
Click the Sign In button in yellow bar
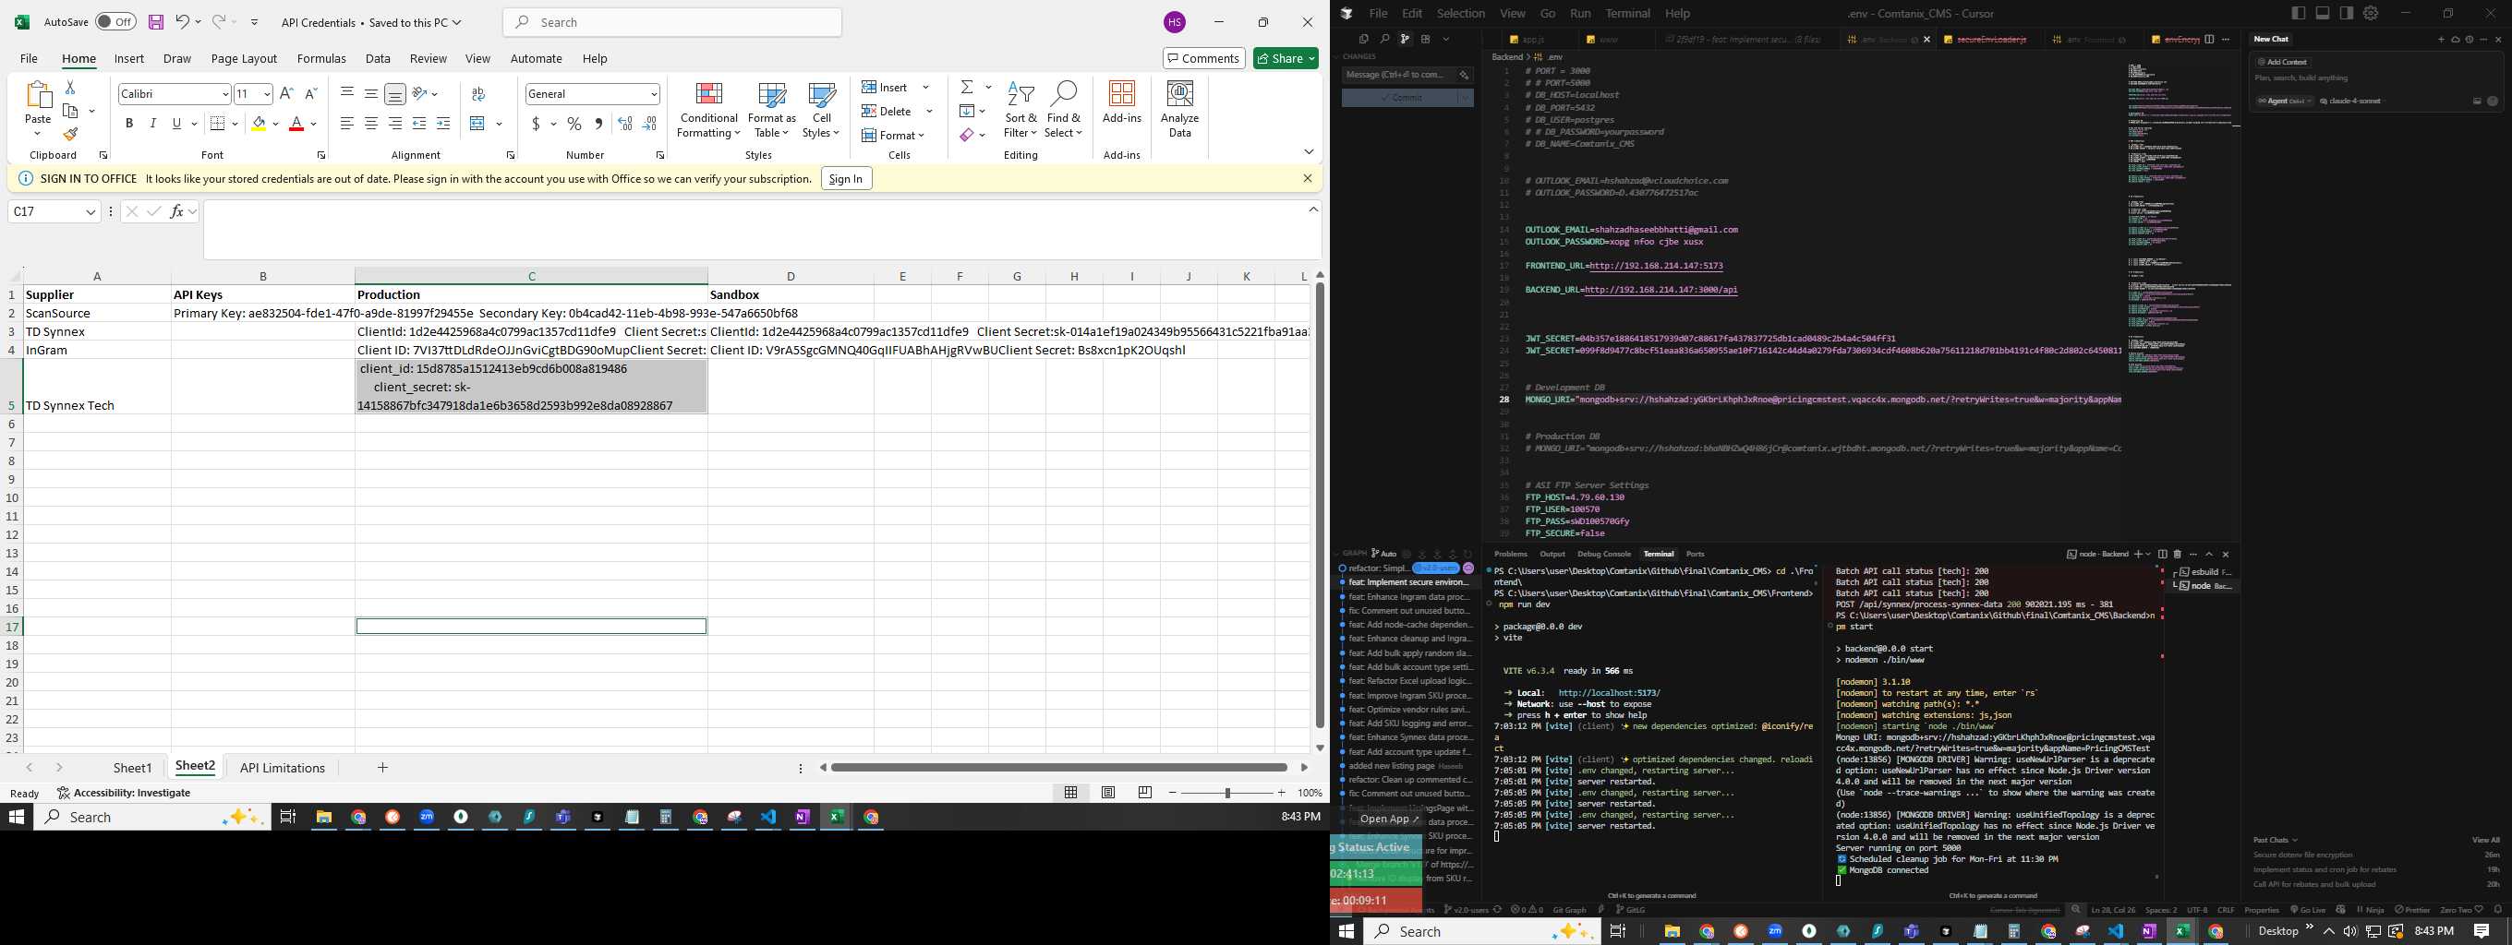(x=845, y=178)
